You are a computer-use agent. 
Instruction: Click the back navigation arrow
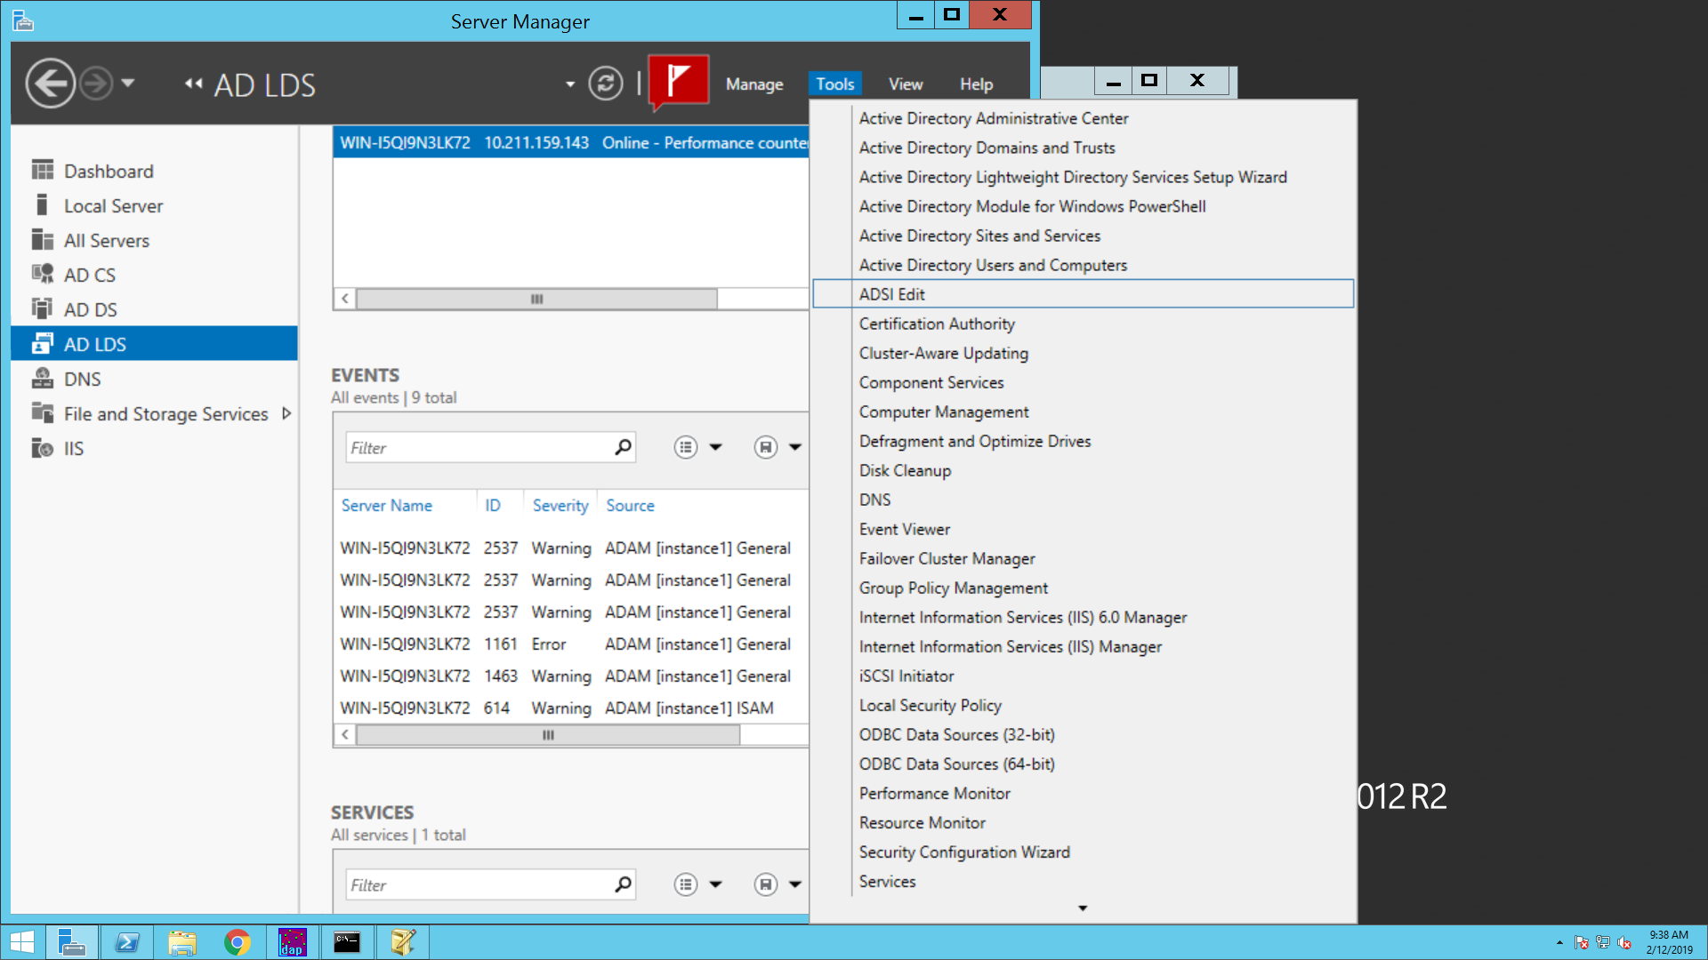(x=50, y=84)
